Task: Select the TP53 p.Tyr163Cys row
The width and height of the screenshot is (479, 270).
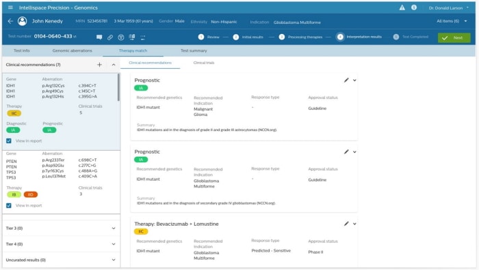Action: pos(51,171)
